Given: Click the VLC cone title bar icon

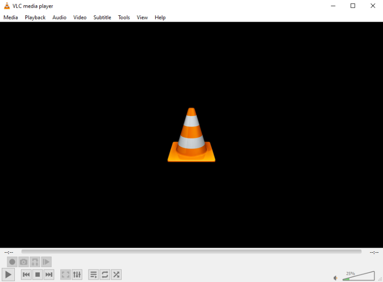Looking at the screenshot, I should click(x=7, y=6).
